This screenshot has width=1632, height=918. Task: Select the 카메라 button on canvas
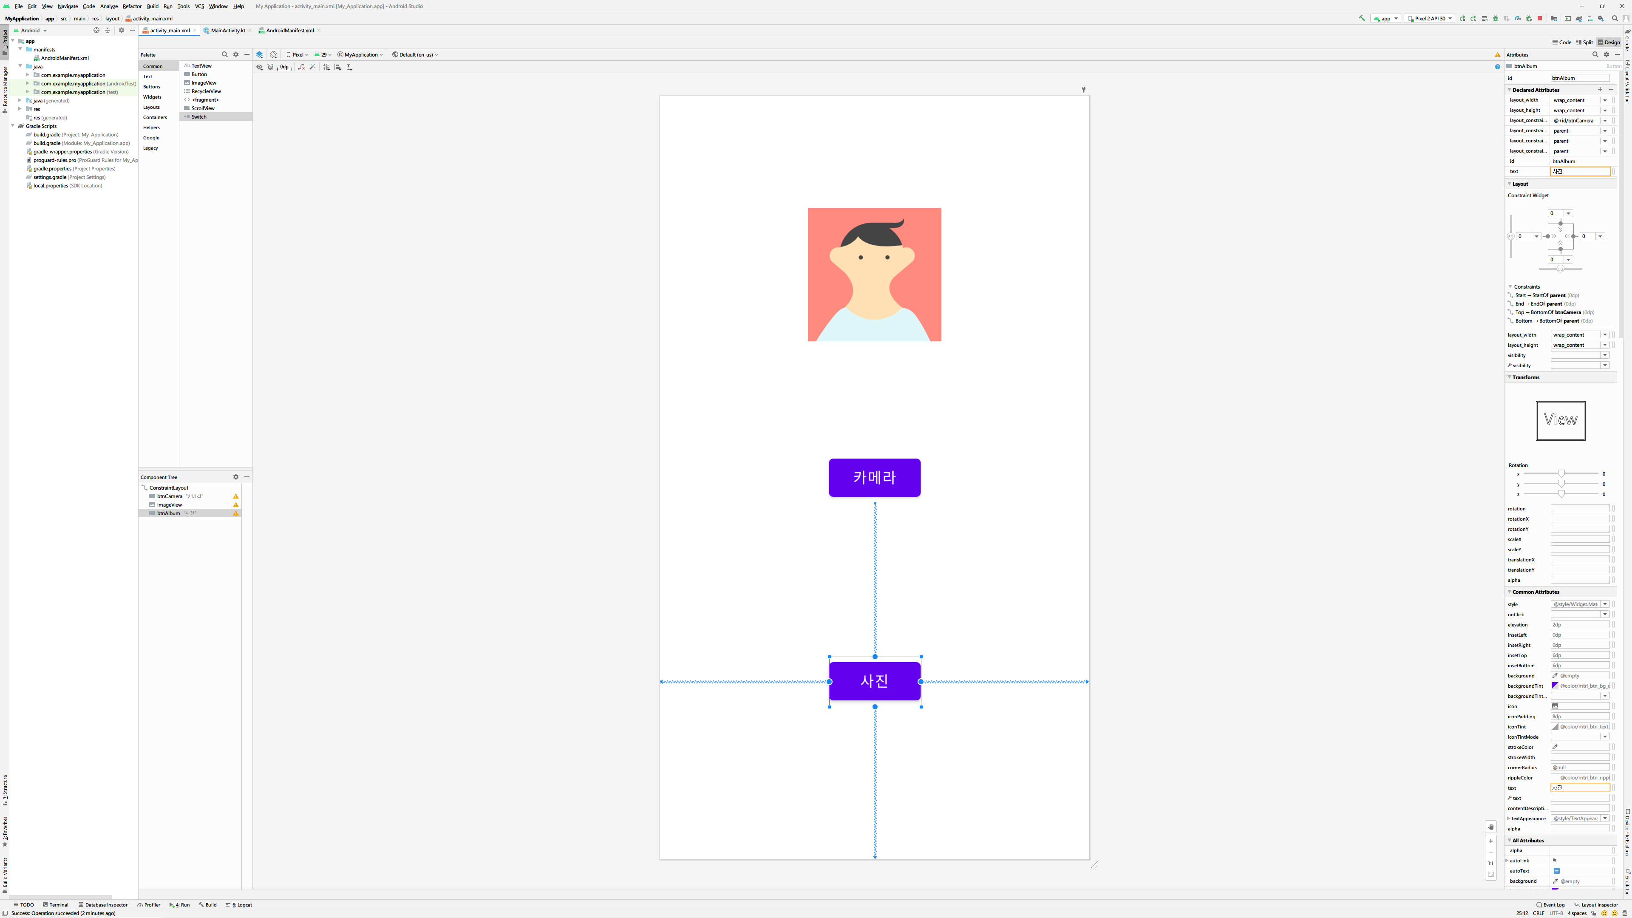(x=874, y=478)
